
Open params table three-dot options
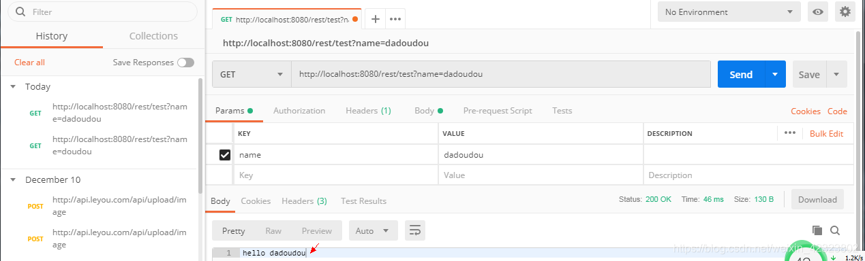(x=790, y=133)
